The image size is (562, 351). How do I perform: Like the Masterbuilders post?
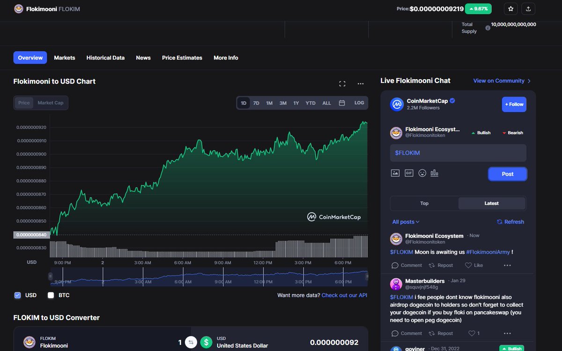[474, 333]
